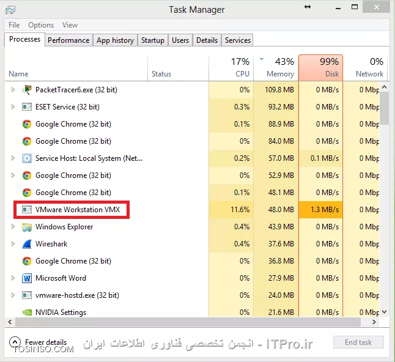Expand the Microsoft Word process group
The image size is (395, 362).
13,278
